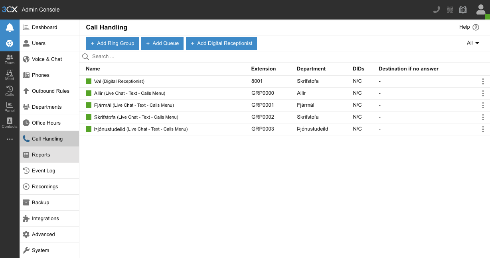Open the Reports menu item
The height and width of the screenshot is (258, 490).
[x=49, y=155]
